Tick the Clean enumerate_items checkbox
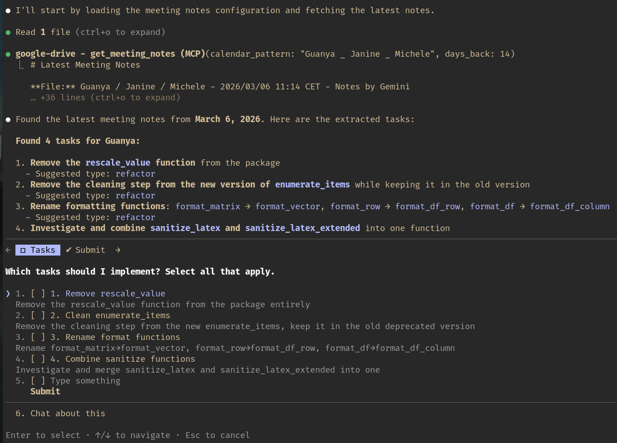The height and width of the screenshot is (443, 617). [x=38, y=315]
